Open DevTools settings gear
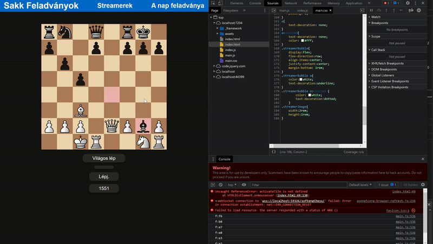The height and width of the screenshot is (244, 433). click(x=408, y=3)
